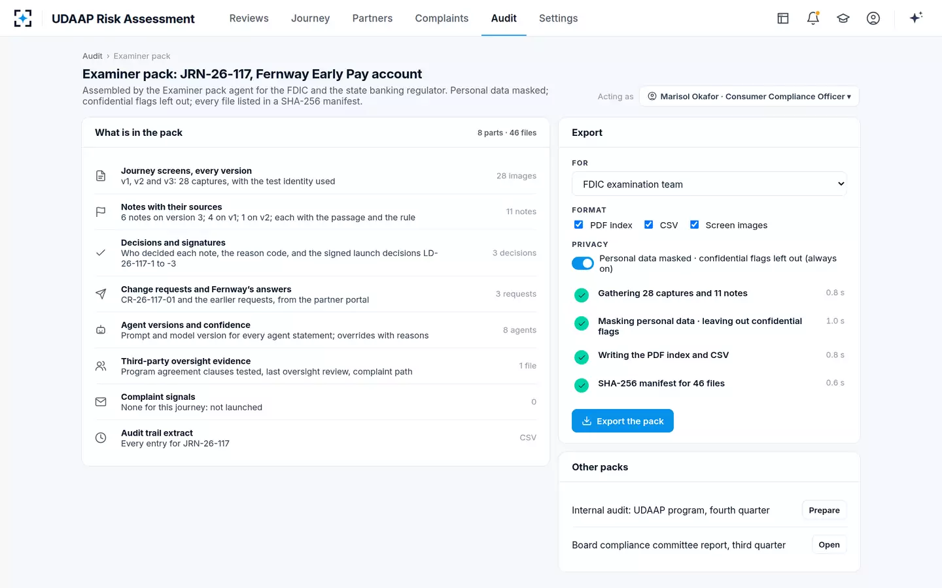Click the 11 notes count
The height and width of the screenshot is (588, 942).
pos(521,212)
